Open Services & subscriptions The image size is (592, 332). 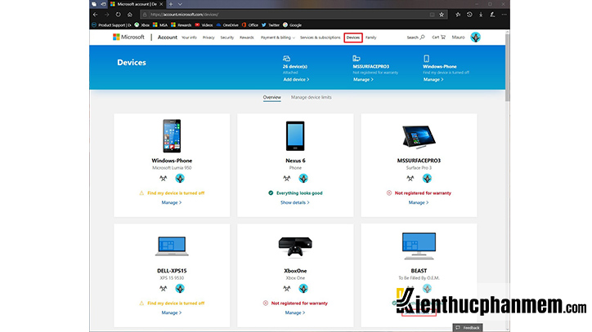click(x=321, y=38)
